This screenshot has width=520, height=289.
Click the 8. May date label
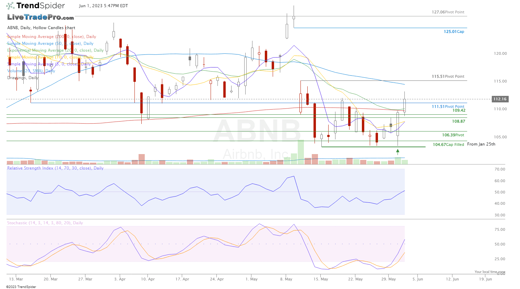pos(286,279)
